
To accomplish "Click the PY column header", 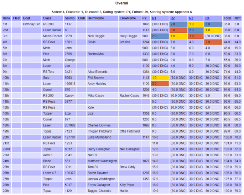I will [144, 18].
